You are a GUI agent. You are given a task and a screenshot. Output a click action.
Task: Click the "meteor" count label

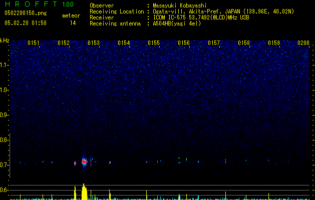(x=71, y=15)
